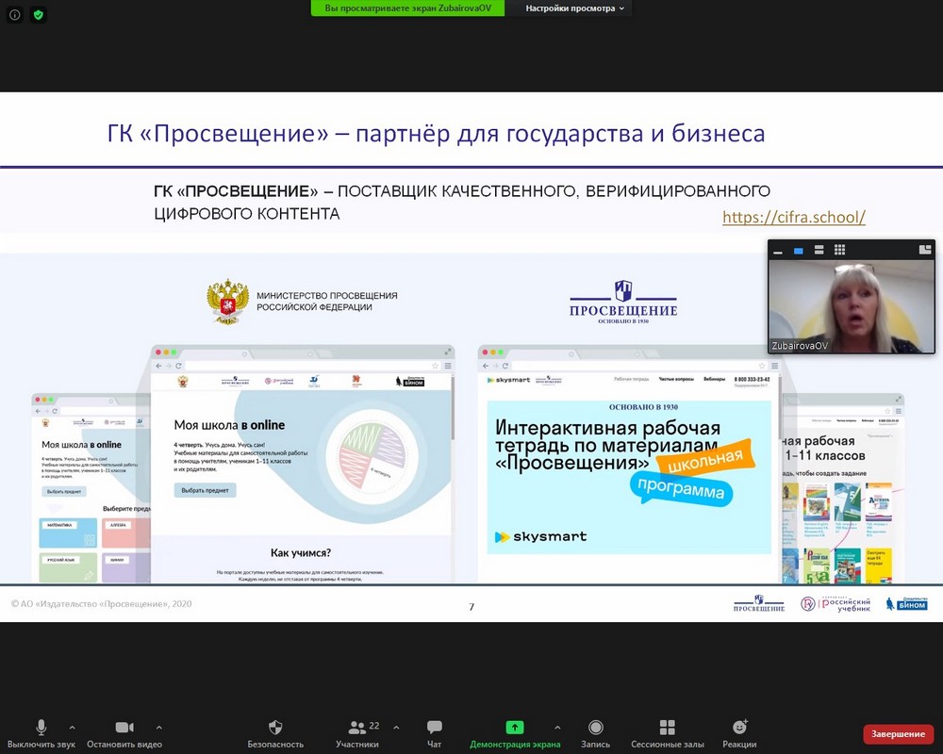
Task: Click the pop-out icon on video panel
Action: [925, 250]
